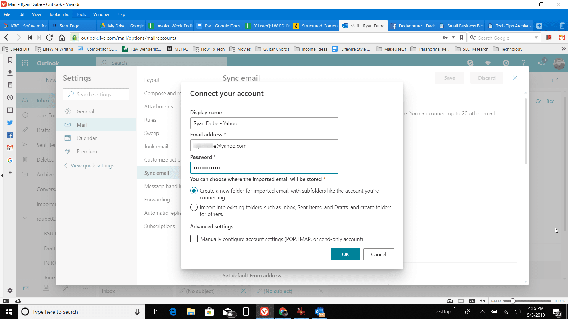Select 'Import into existing folders' radio button
The width and height of the screenshot is (568, 319).
(194, 207)
